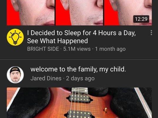This screenshot has height=118, width=158.
Task: Tap the left face panel of video thumbnail
Action: tap(31, 13)
